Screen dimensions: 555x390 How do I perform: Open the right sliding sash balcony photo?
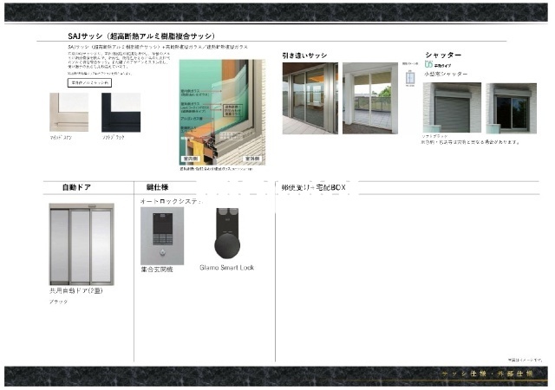point(372,97)
